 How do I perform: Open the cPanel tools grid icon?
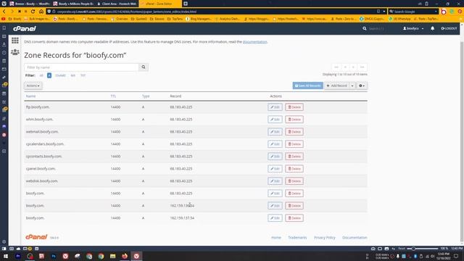pos(15,41)
